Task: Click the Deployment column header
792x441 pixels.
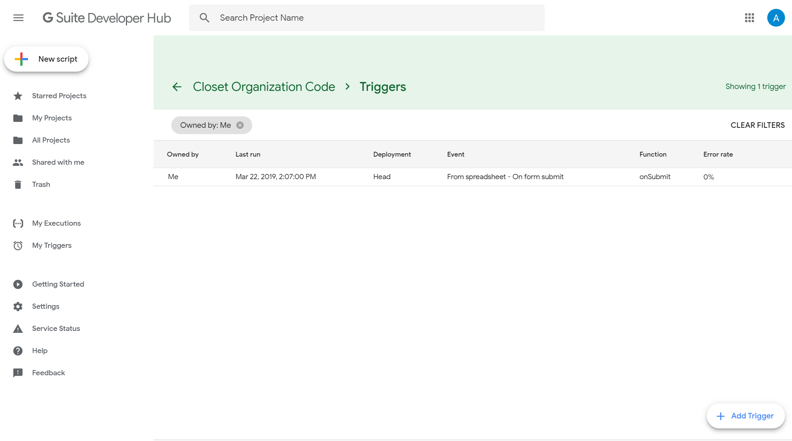Action: [392, 154]
